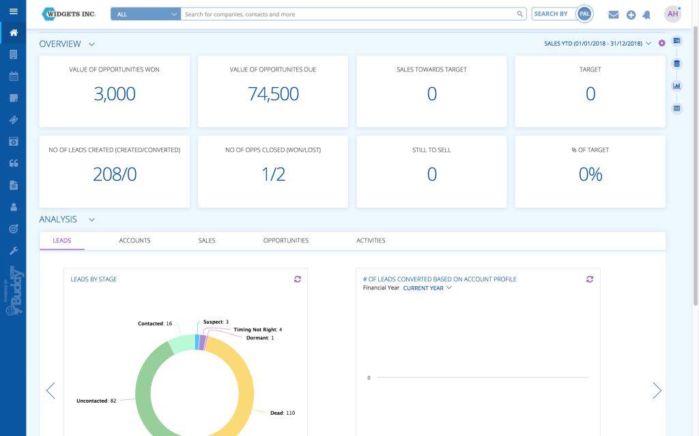Screen dimensions: 699x436
Task: Open the wrench tools icon in sidebar
Action: coord(13,251)
